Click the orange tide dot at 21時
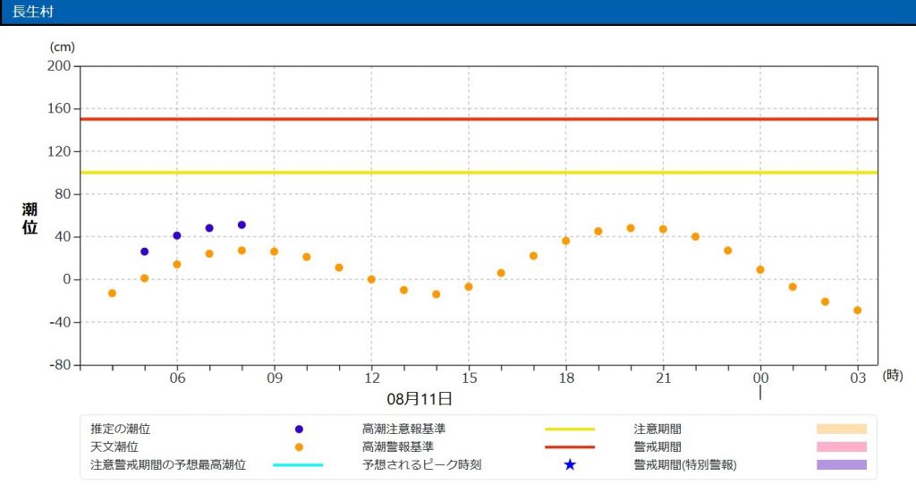Image resolution: width=916 pixels, height=493 pixels. [x=663, y=230]
